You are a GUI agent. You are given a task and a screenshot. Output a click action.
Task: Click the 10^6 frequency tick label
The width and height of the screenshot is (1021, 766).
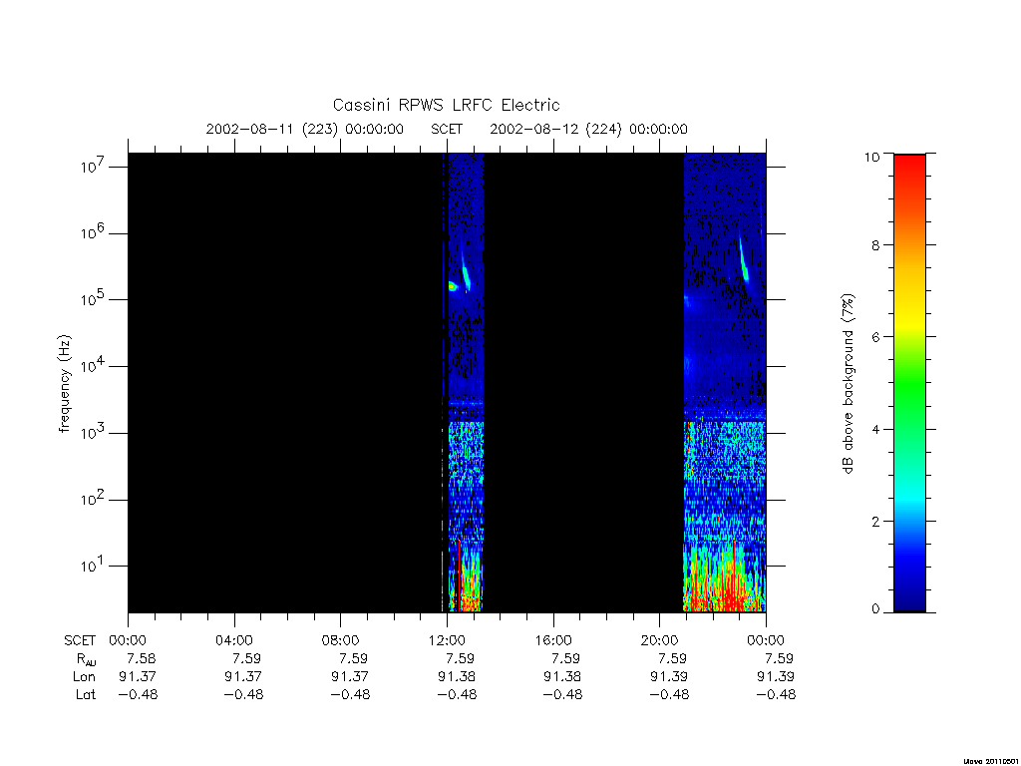[94, 232]
